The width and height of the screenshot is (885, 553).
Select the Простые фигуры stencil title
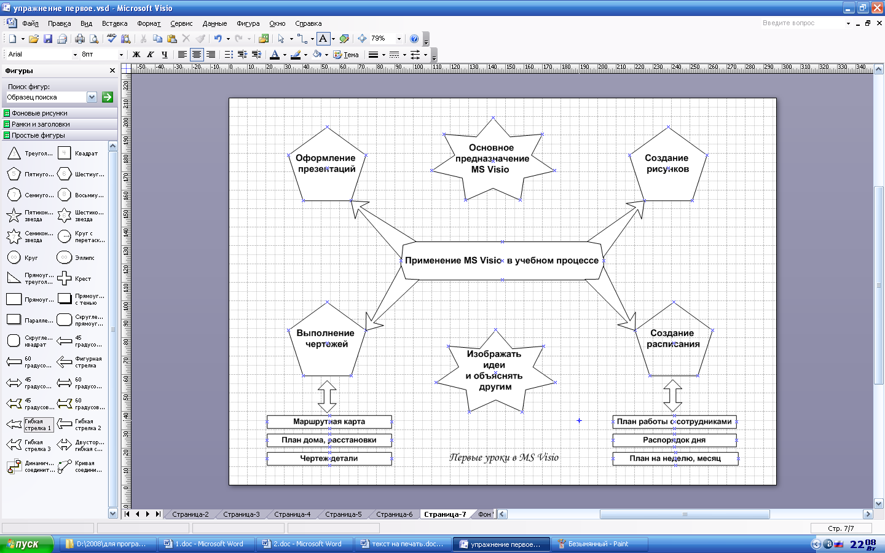pyautogui.click(x=59, y=135)
